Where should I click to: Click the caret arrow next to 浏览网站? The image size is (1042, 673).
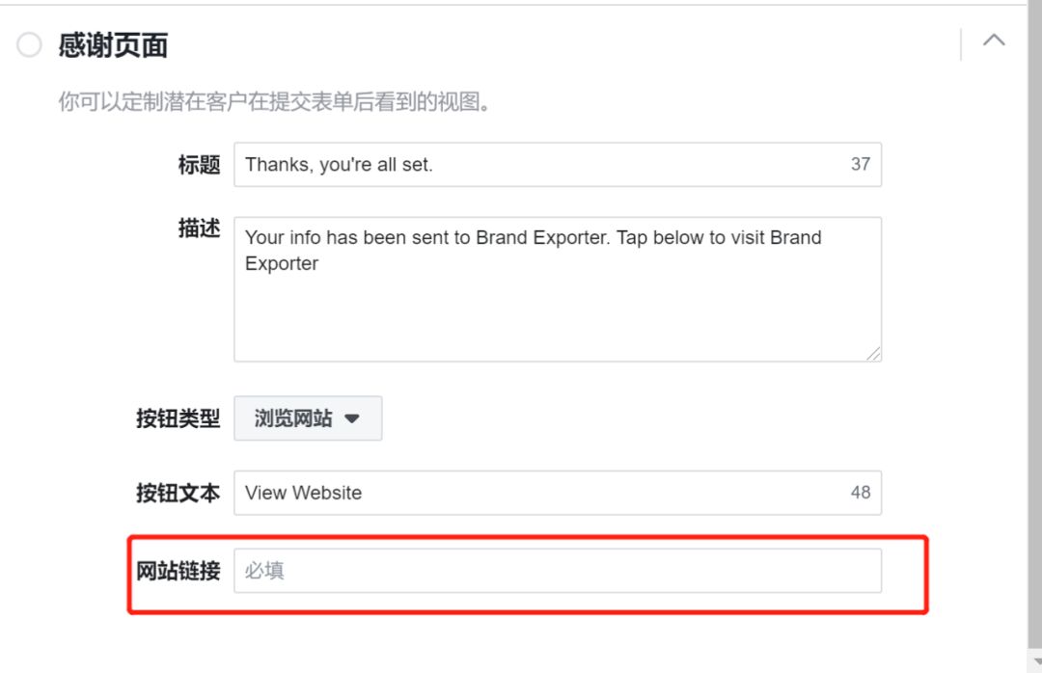pos(352,418)
